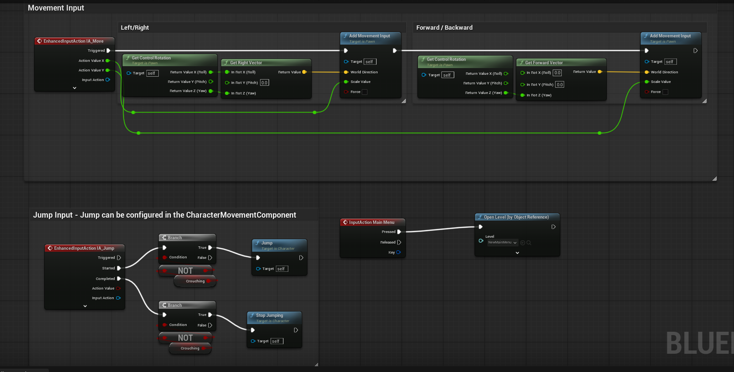Screen dimensions: 734x372
Task: Click the Pressed exec pin on InputAction Main Menu
Action: pyautogui.click(x=399, y=232)
